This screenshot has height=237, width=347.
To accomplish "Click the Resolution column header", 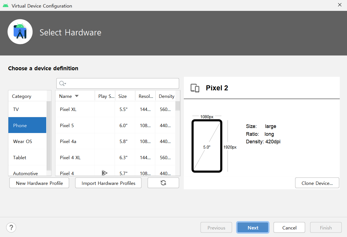I will click(145, 96).
